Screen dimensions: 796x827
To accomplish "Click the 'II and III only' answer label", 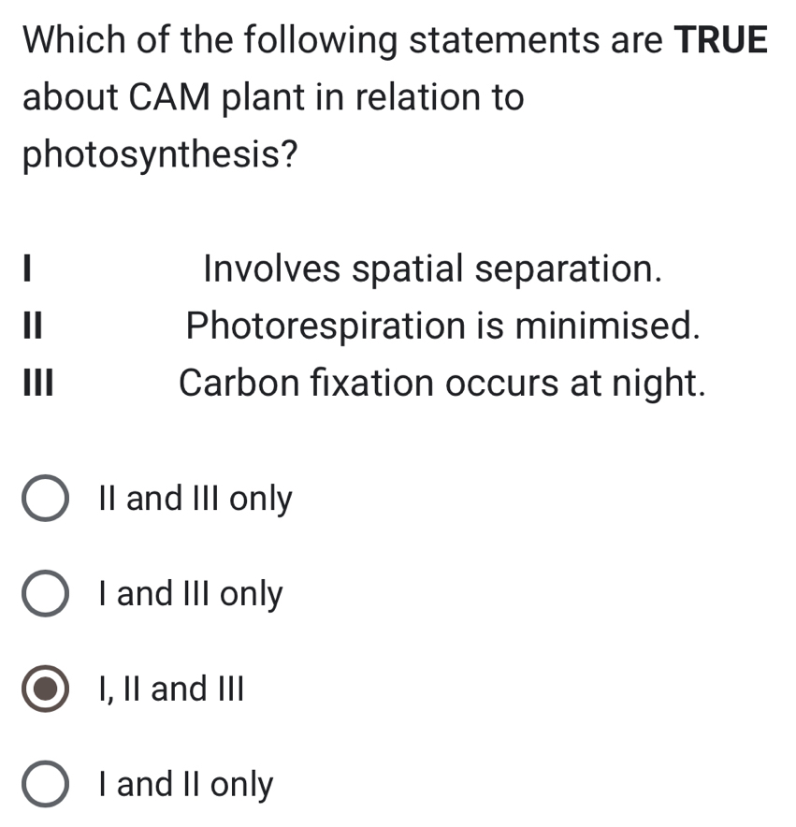I will [x=194, y=499].
